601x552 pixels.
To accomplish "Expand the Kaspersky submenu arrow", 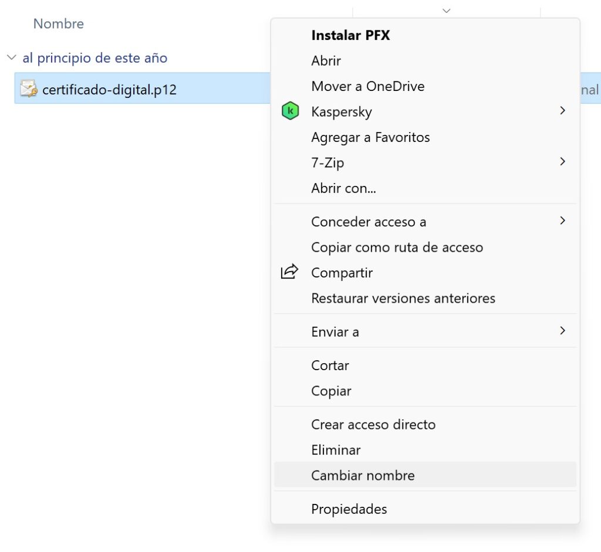I will click(x=562, y=111).
